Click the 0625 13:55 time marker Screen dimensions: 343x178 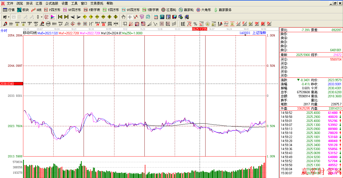point(200,29)
